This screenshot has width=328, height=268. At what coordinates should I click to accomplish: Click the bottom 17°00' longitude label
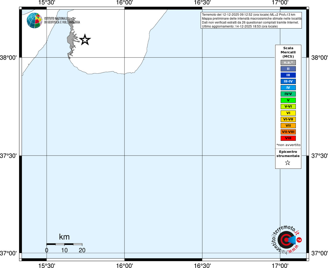pyautogui.click(x=280, y=266)
